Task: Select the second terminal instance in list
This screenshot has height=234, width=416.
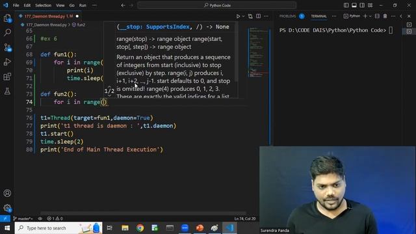Action: [409, 32]
